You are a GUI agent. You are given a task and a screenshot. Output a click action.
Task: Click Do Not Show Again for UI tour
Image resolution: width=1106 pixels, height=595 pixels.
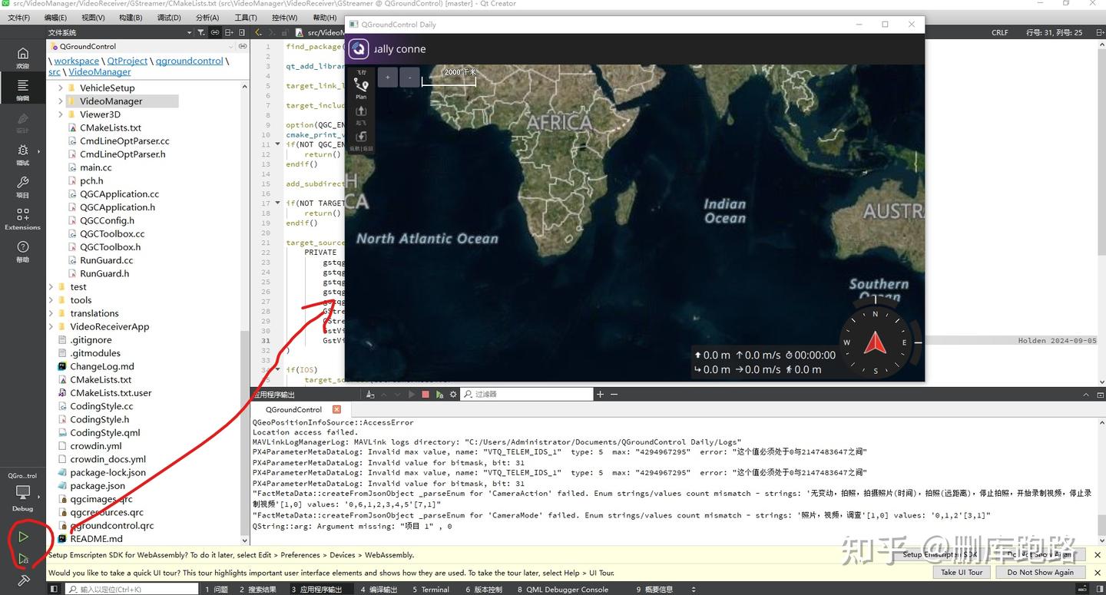[x=1040, y=572]
